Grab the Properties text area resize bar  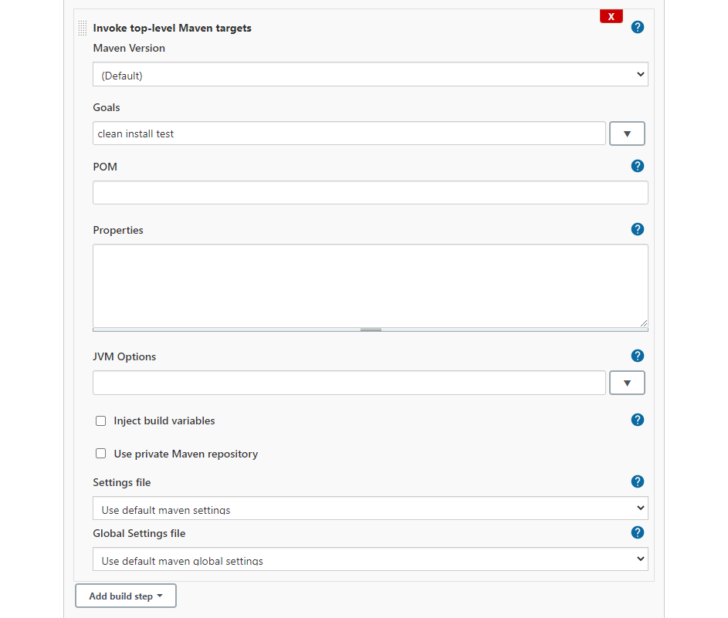pos(371,330)
